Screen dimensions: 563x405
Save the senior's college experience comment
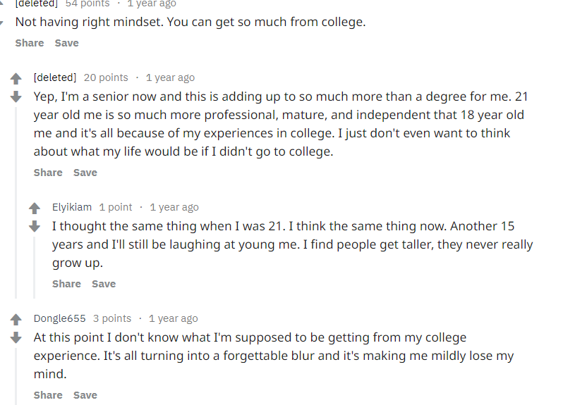point(85,173)
